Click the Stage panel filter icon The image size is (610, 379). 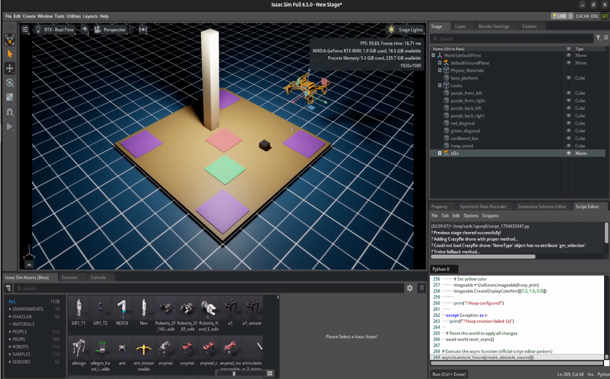coord(598,38)
